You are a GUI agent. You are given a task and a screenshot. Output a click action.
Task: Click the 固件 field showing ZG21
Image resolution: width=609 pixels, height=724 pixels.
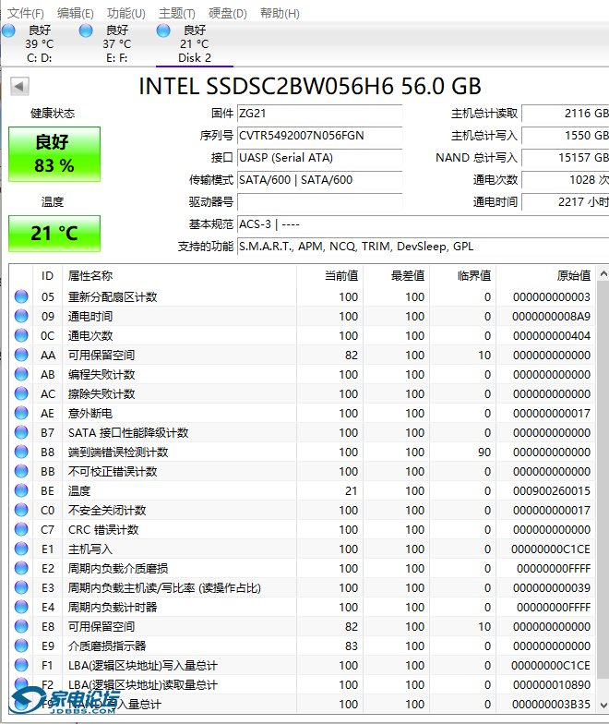[319, 114]
